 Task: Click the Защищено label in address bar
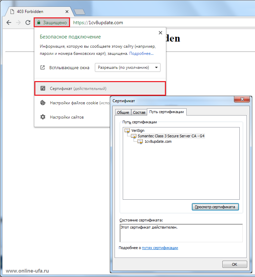pyautogui.click(x=55, y=22)
